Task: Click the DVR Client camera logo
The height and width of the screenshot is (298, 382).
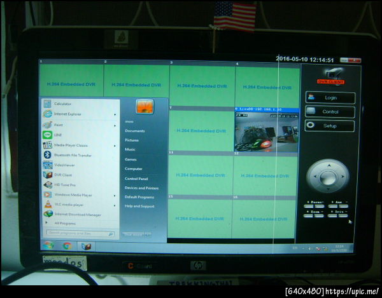Action: (332, 76)
